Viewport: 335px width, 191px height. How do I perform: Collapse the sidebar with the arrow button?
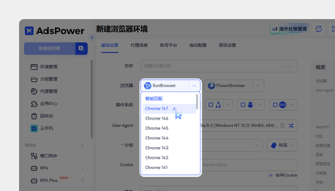pos(92,37)
